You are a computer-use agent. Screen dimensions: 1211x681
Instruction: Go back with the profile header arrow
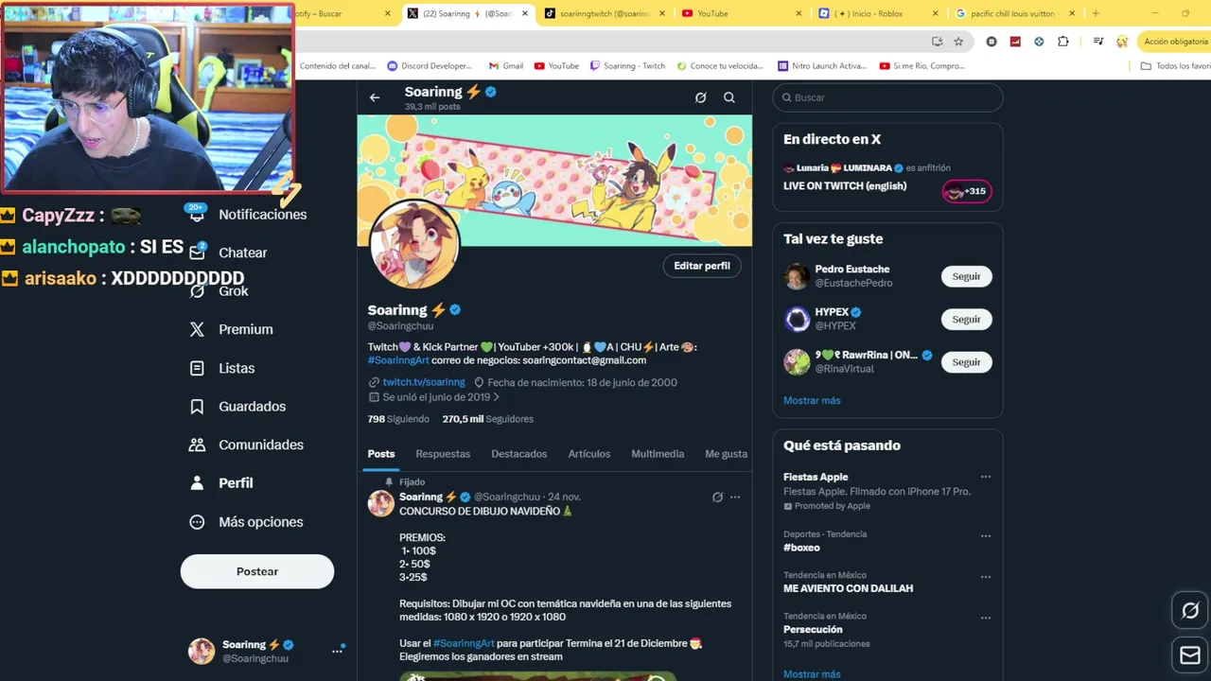coord(375,97)
